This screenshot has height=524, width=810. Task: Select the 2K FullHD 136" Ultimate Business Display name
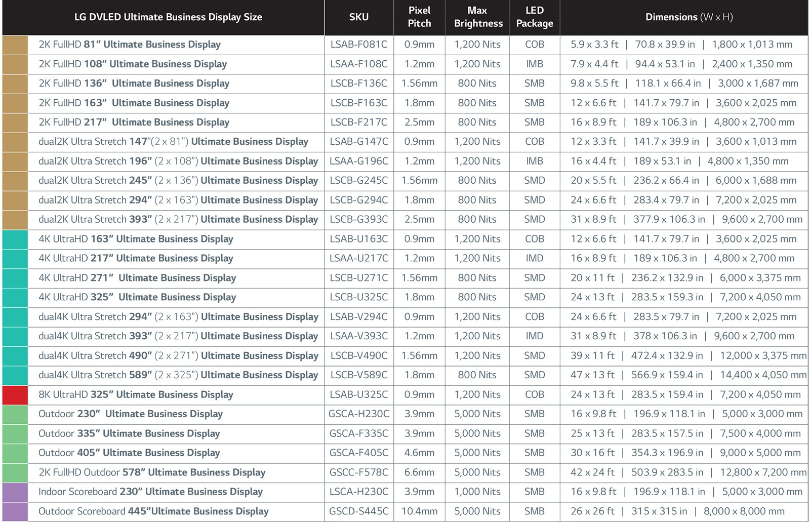point(134,84)
